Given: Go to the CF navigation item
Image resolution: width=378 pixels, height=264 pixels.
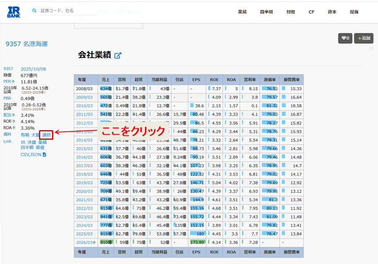Looking at the screenshot, I should click(311, 12).
